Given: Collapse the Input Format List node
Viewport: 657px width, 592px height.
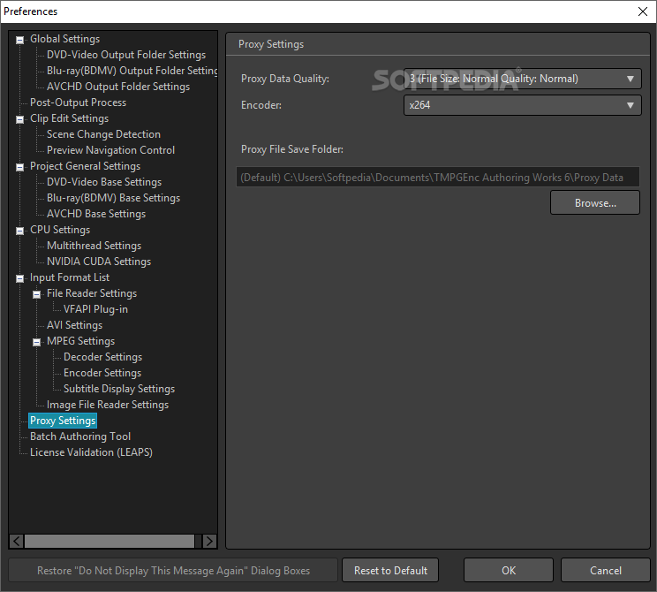Looking at the screenshot, I should pos(19,279).
